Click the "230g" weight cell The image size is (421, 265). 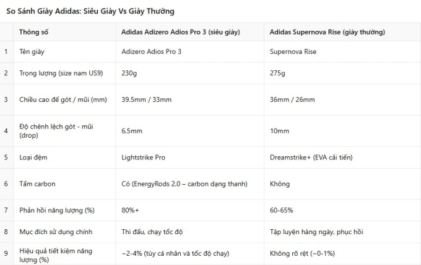129,74
